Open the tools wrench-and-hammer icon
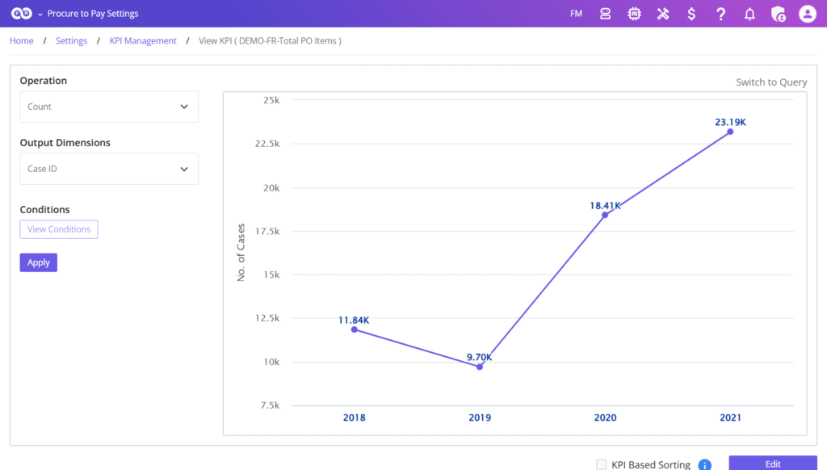This screenshot has height=470, width=827. (x=663, y=14)
